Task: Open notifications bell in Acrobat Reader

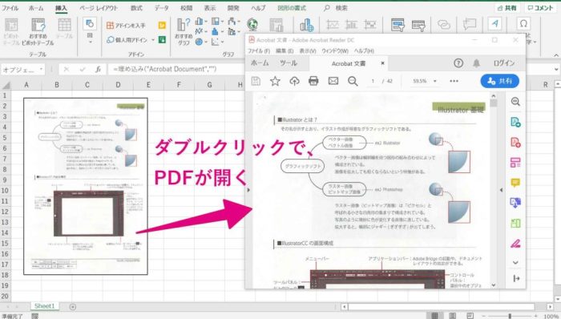Action: [x=476, y=63]
